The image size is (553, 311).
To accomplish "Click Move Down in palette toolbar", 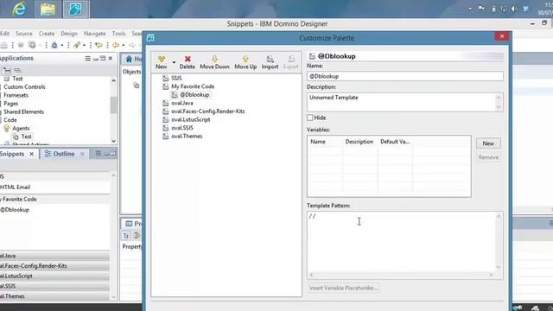I will pos(214,62).
